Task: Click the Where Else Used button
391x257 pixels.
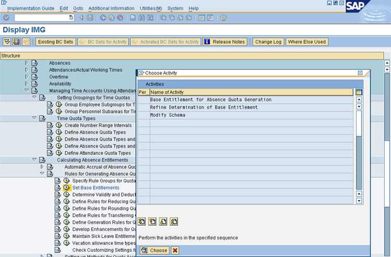Action: click(x=307, y=42)
